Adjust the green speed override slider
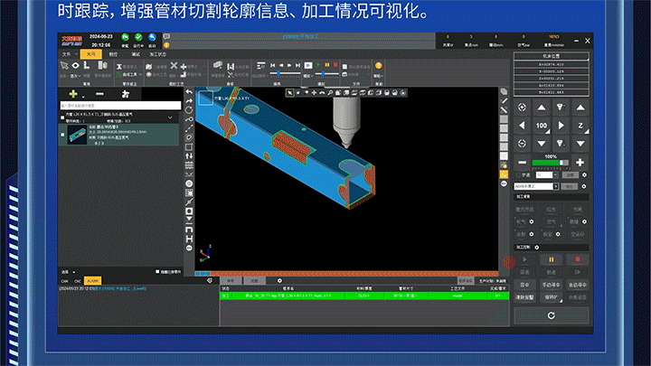 (x=551, y=163)
